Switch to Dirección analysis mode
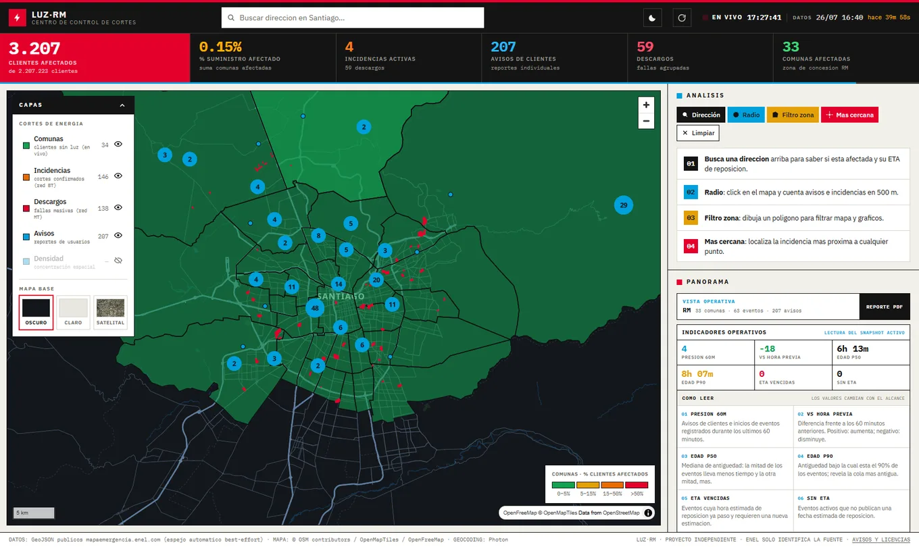 701,115
